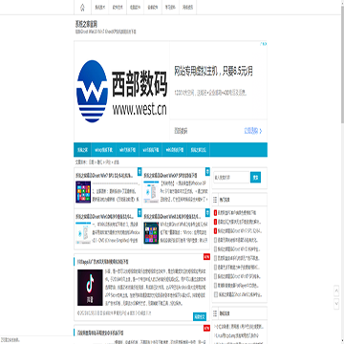This screenshot has height=344, width=344.
Task: Open the ad headline 网站专用虚拟主机
Action: coord(213,72)
